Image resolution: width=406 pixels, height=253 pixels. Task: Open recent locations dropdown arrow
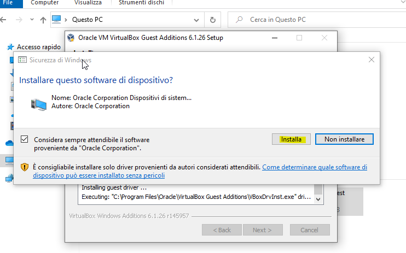(x=32, y=20)
